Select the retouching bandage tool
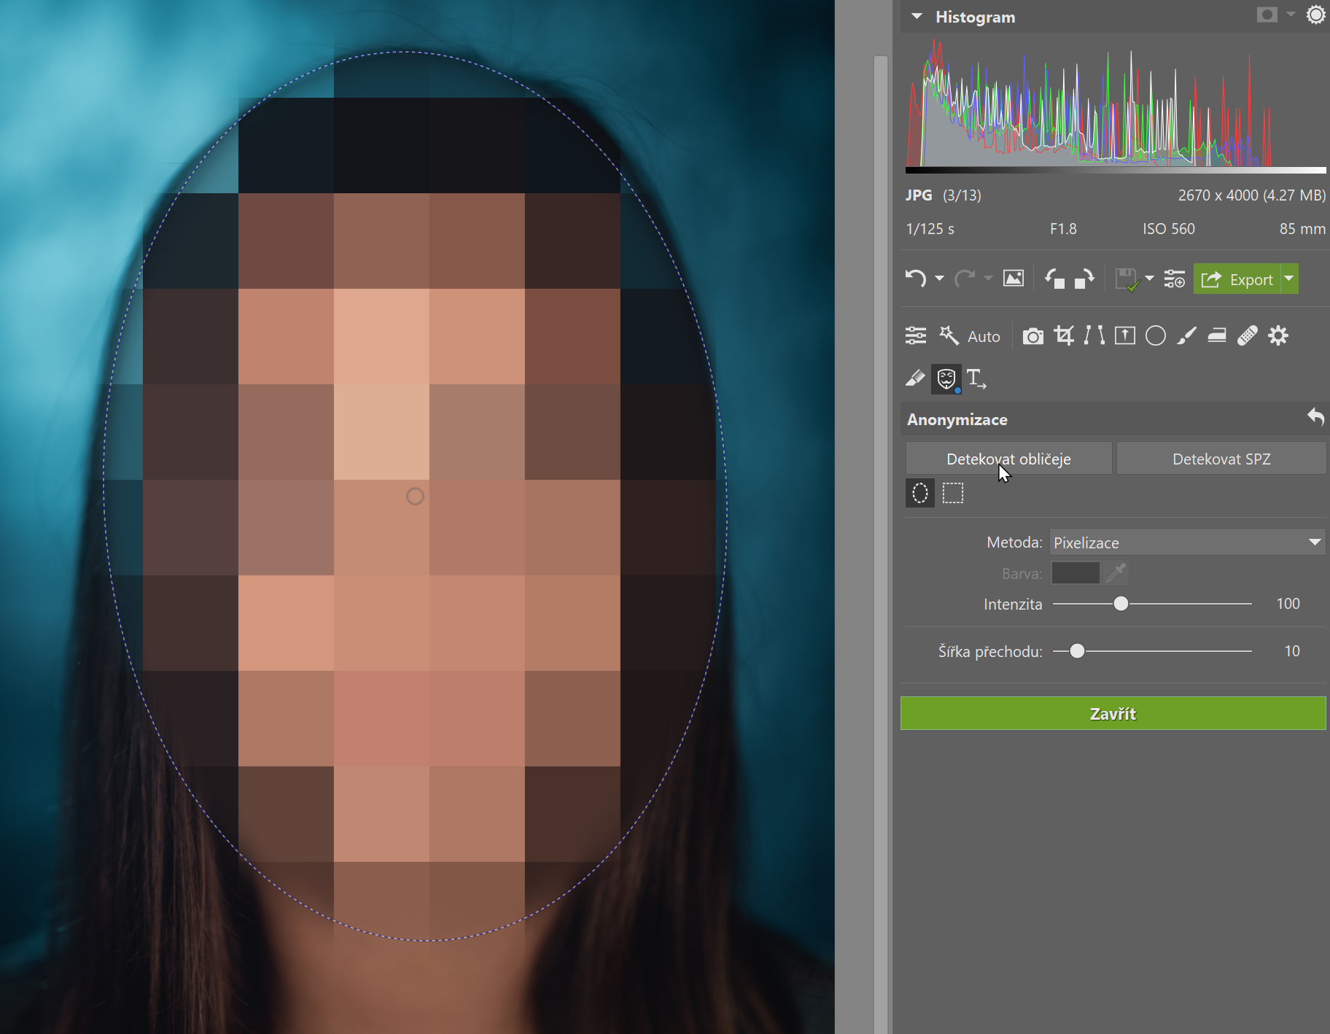The height and width of the screenshot is (1034, 1330). pos(1248,335)
